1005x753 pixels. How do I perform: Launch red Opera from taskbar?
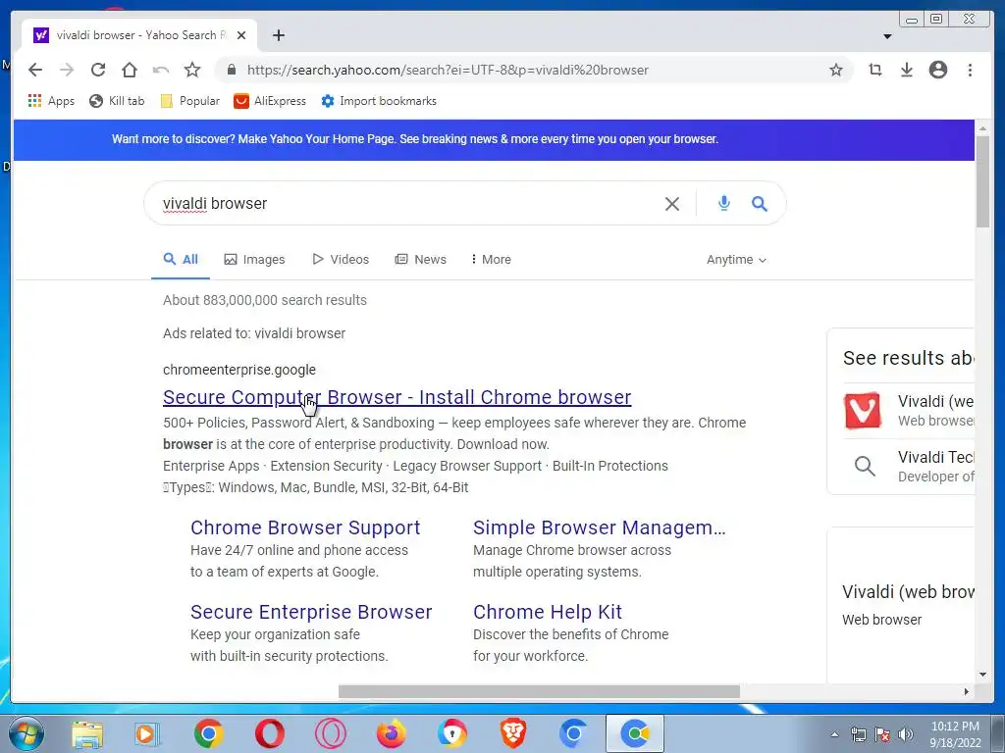(x=269, y=733)
